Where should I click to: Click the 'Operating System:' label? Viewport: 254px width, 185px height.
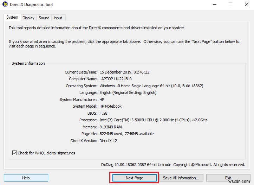pyautogui.click(x=82, y=86)
